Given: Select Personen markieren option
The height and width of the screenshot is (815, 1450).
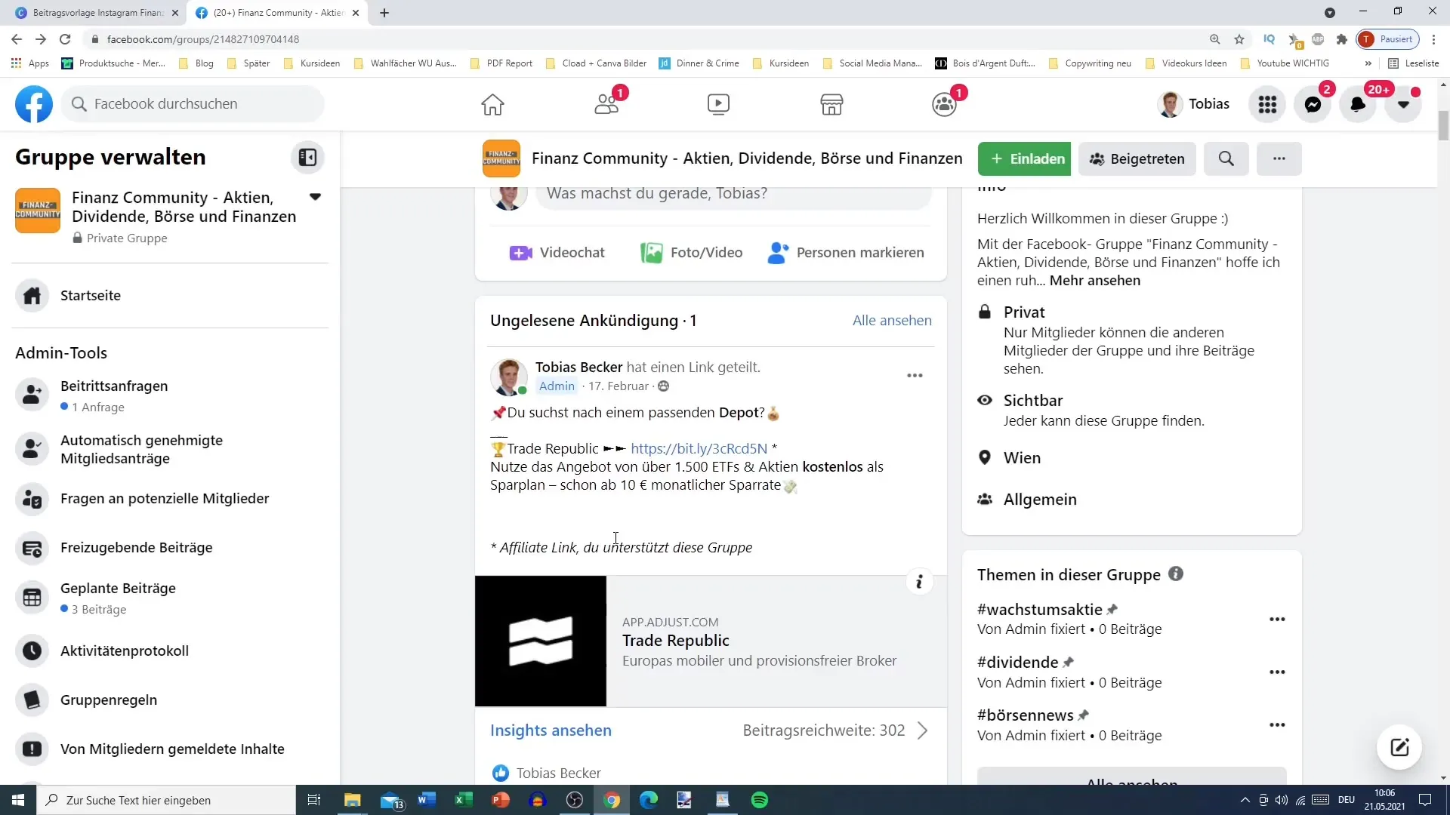Looking at the screenshot, I should (845, 253).
